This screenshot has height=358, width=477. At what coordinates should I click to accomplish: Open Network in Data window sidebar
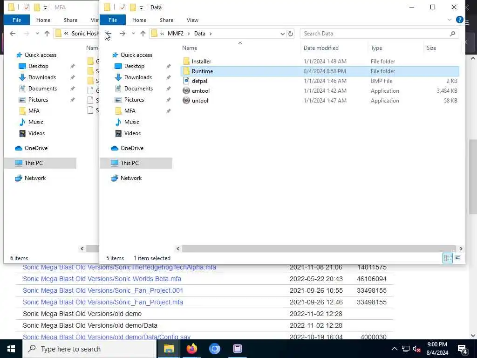click(x=131, y=178)
